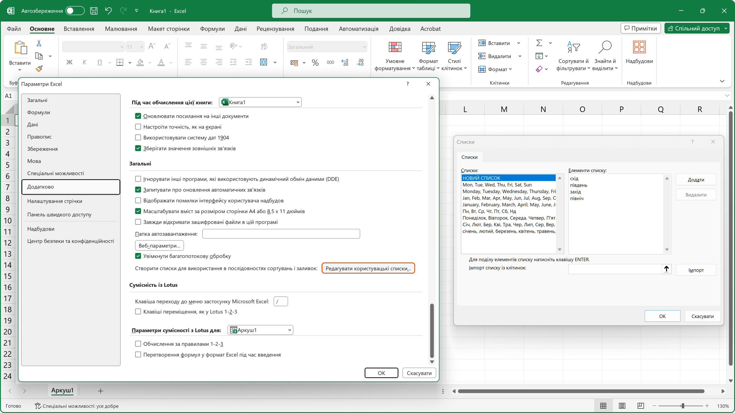This screenshot has width=735, height=413.
Task: Click the Format as Table icon
Action: pos(428,47)
